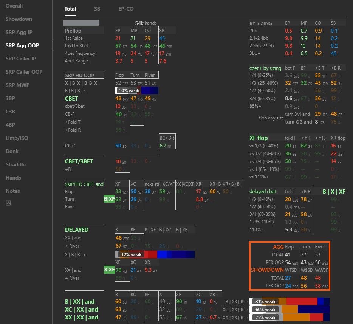The height and width of the screenshot is (324, 353).
Task: Click the 3bb+ sizing row label
Action: 255,53
